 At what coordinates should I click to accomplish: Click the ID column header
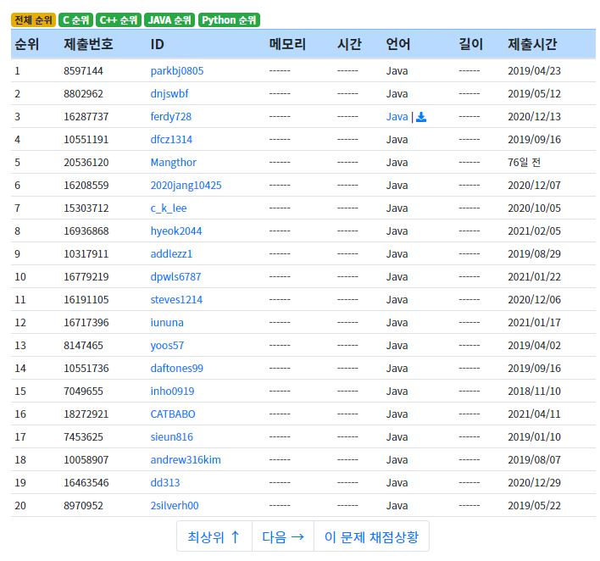tap(158, 44)
